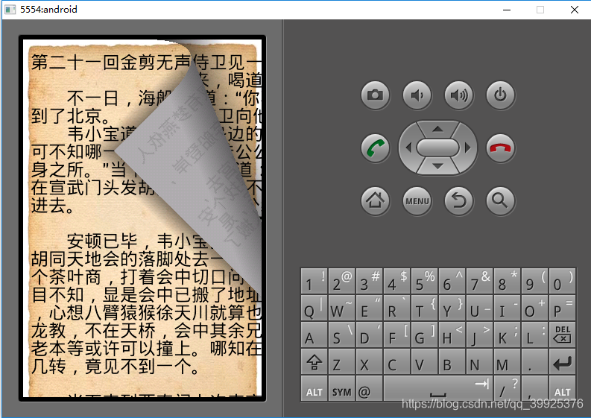
Task: Click the right ALT key
Action: 563,388
